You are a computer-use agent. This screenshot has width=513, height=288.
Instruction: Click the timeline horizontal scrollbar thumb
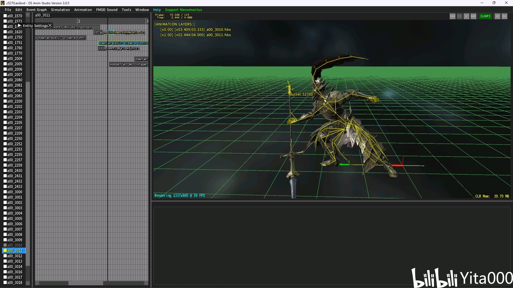(85, 283)
